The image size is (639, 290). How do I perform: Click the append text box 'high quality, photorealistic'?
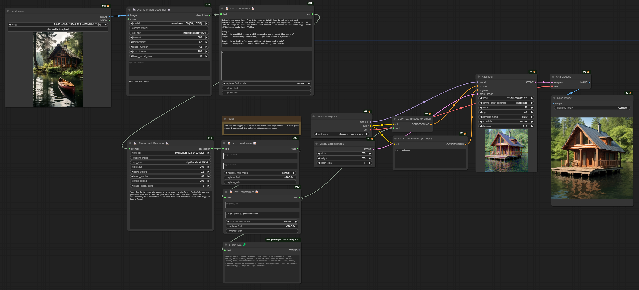point(262,215)
